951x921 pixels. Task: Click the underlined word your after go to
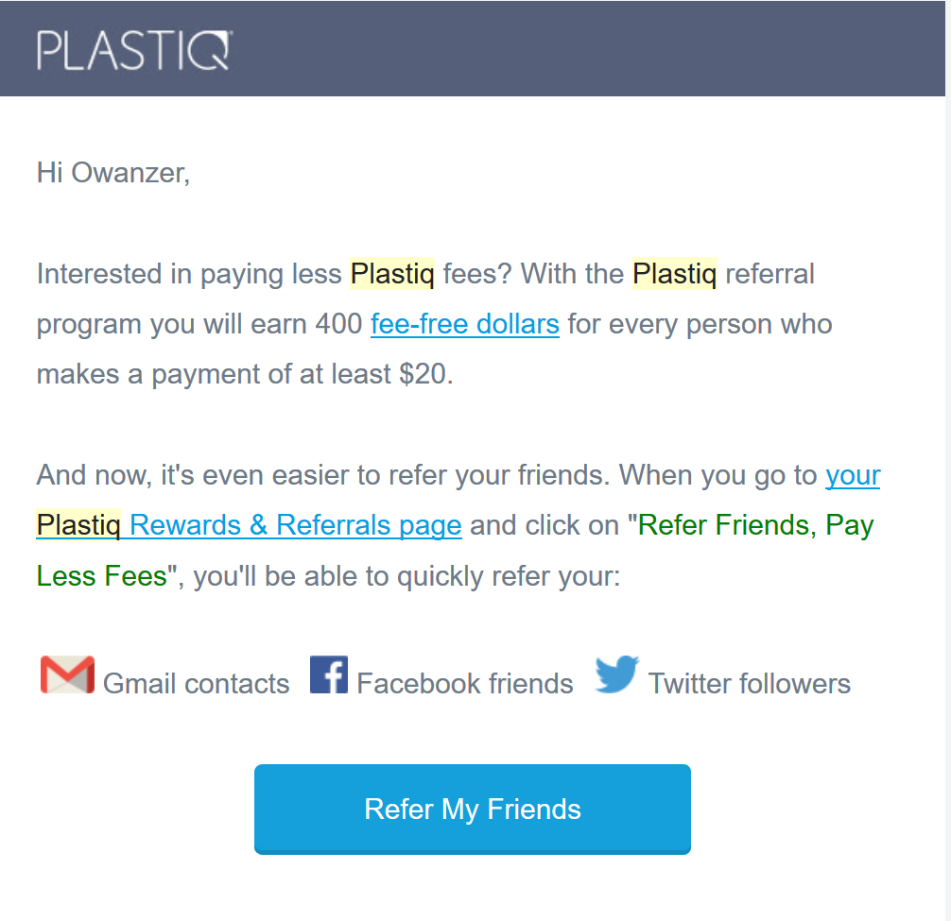(853, 475)
